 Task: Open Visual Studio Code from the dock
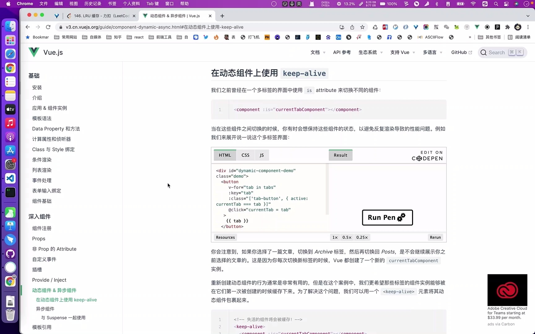point(10,178)
